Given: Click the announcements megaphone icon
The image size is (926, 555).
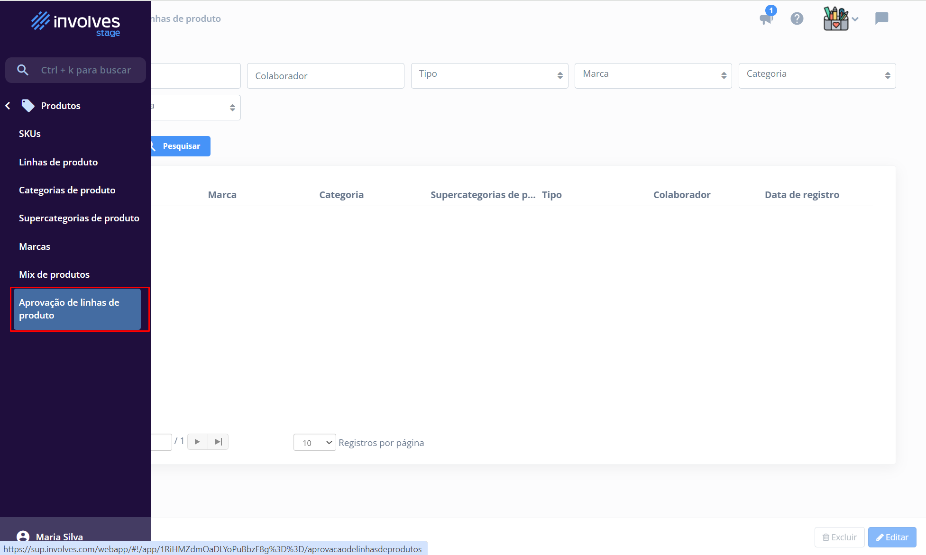Looking at the screenshot, I should coord(766,18).
